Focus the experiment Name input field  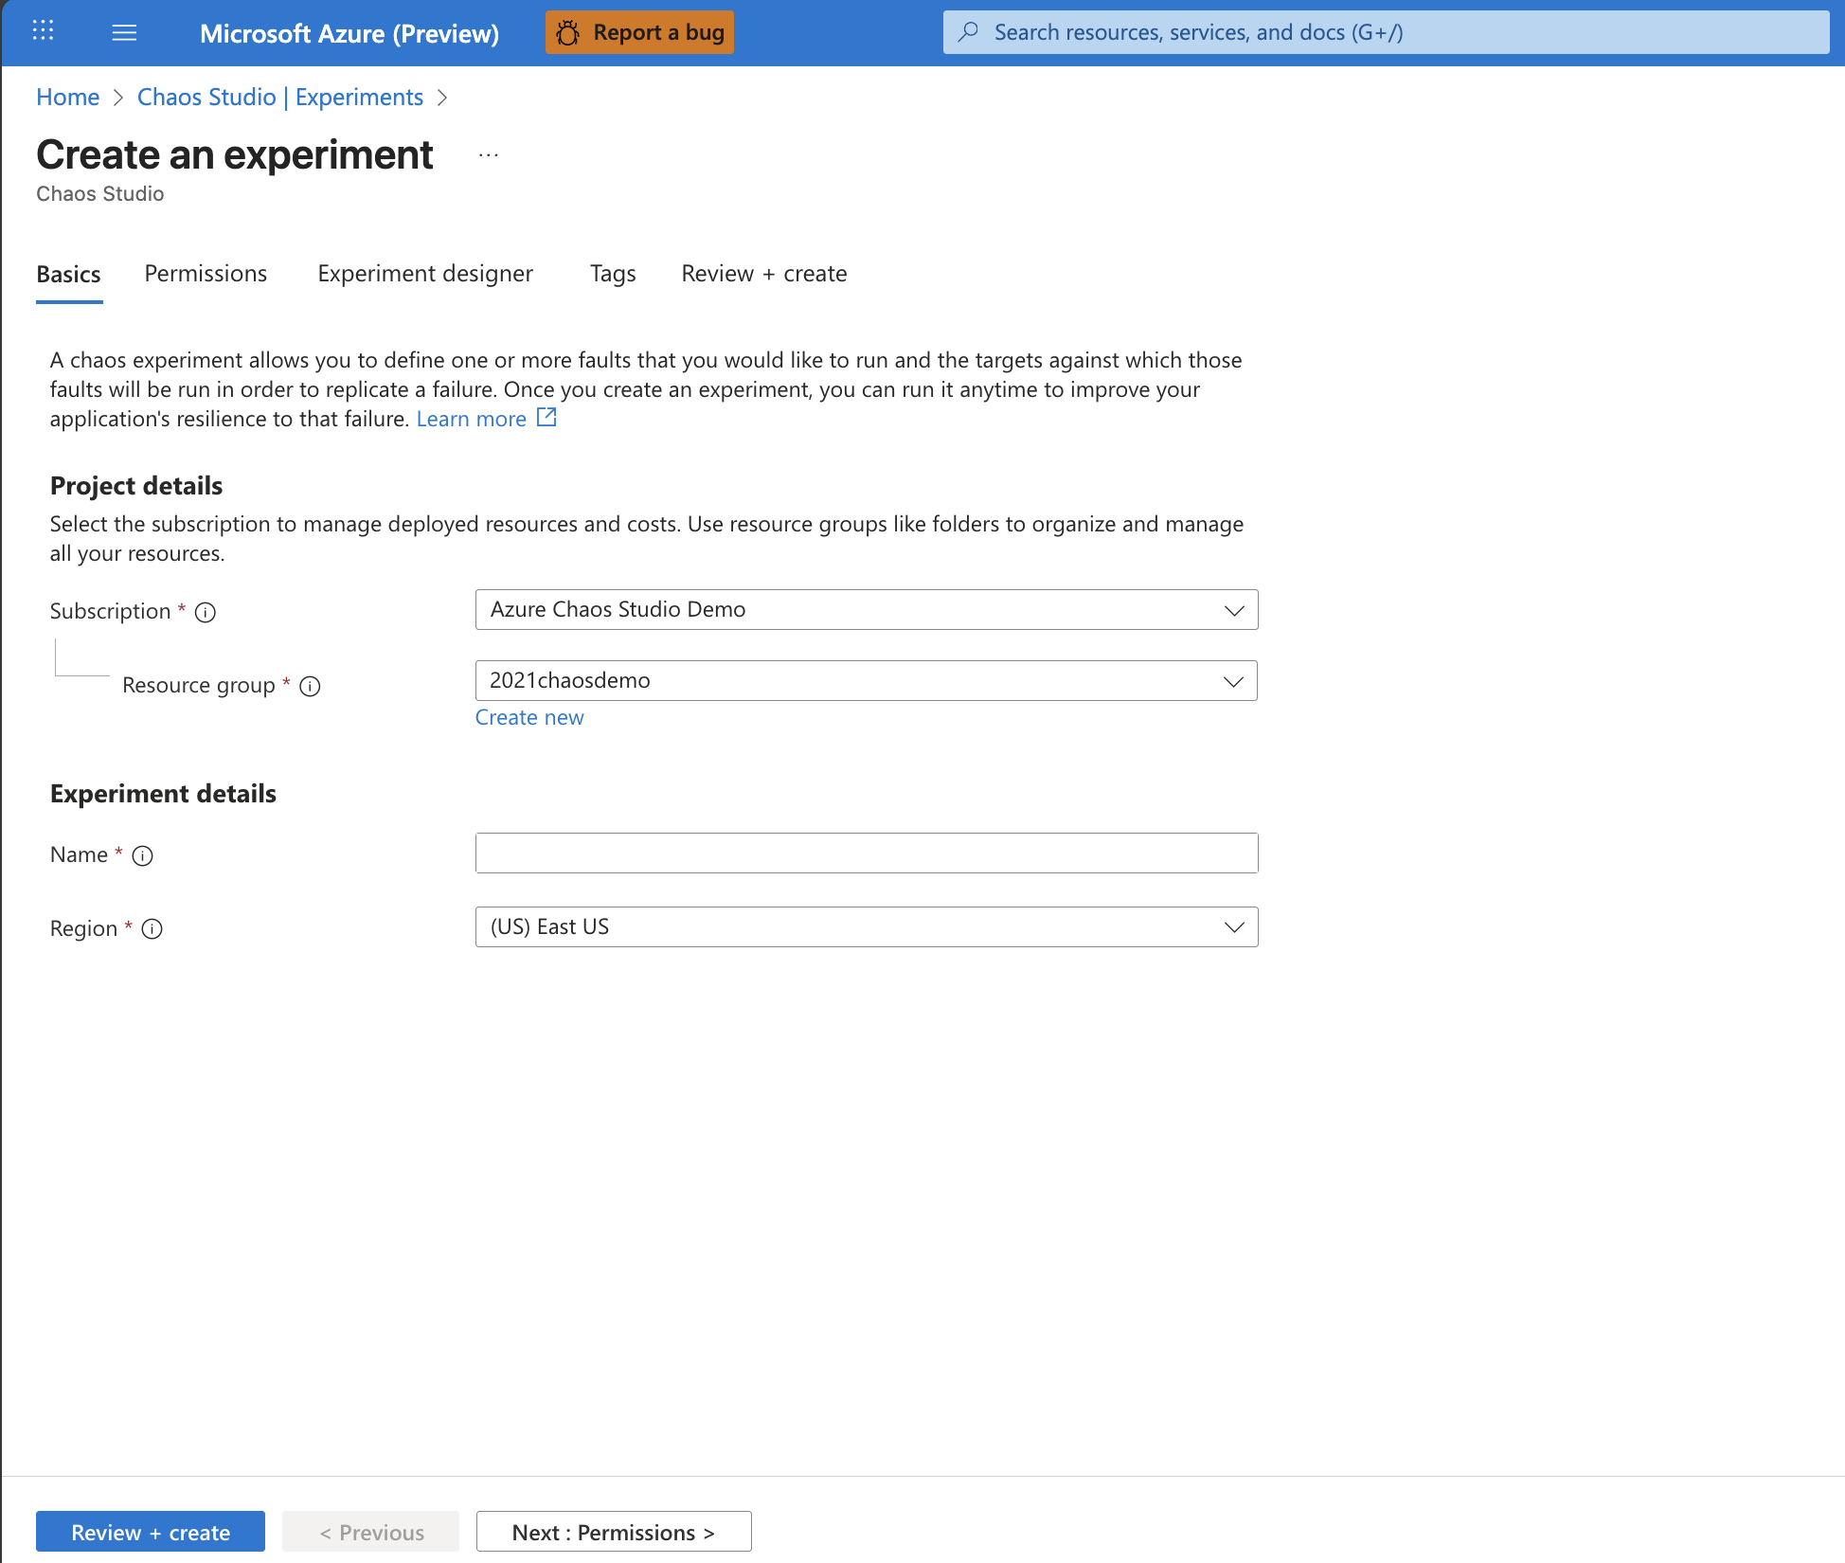[867, 853]
